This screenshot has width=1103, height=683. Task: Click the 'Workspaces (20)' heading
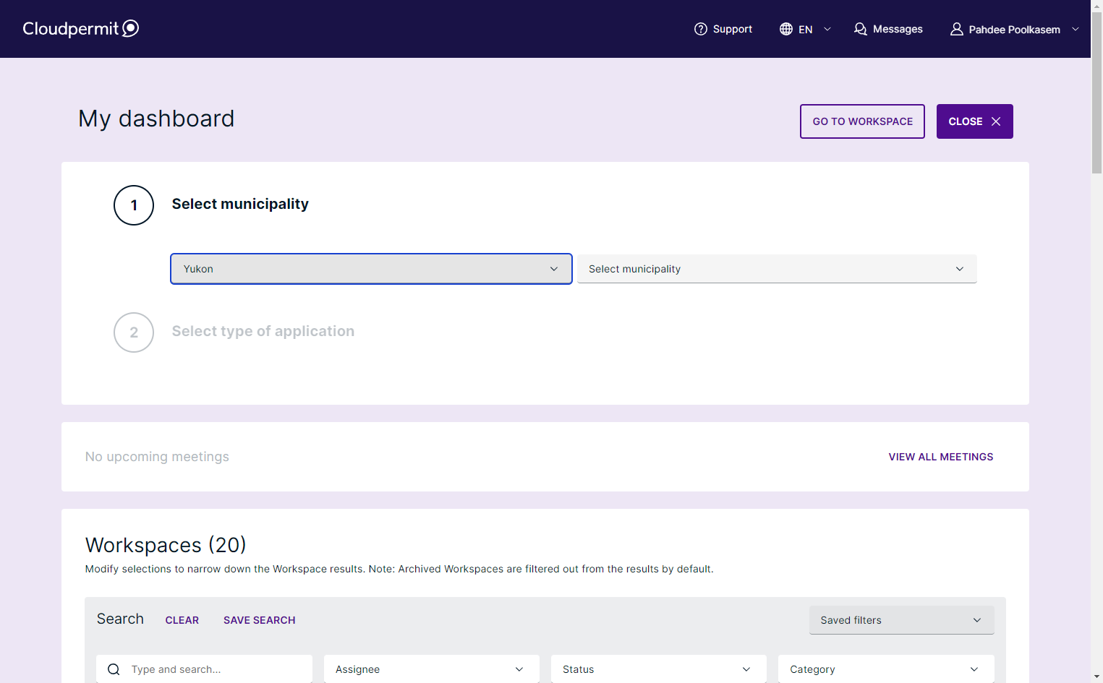166,545
